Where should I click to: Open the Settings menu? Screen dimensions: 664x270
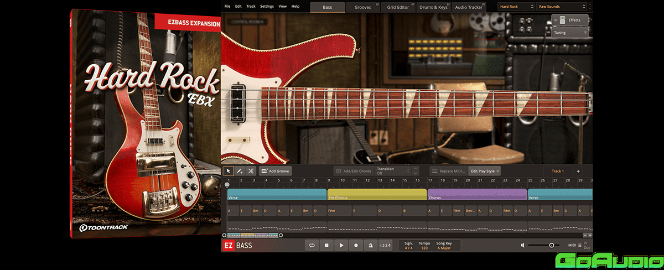tap(267, 6)
